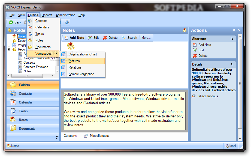Click the Tasks menu entry icon
251x157 pixels.
(30, 34)
